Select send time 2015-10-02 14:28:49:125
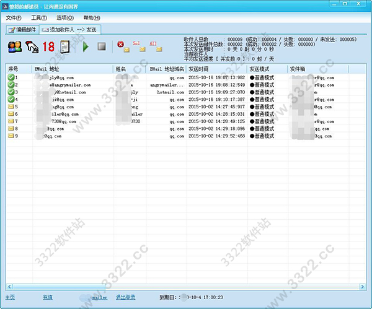 (x=216, y=121)
